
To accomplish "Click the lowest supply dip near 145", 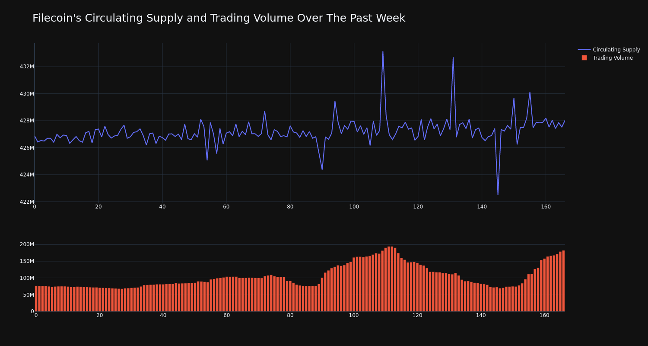I will [x=498, y=194].
